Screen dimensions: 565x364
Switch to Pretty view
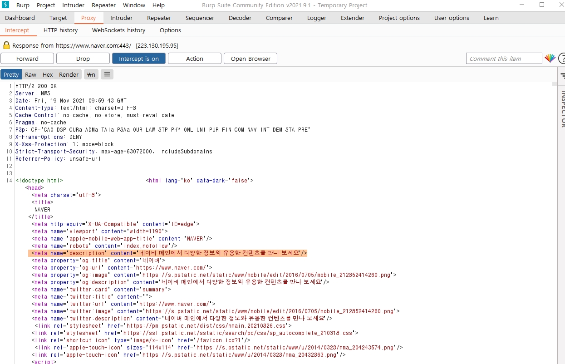coord(11,74)
